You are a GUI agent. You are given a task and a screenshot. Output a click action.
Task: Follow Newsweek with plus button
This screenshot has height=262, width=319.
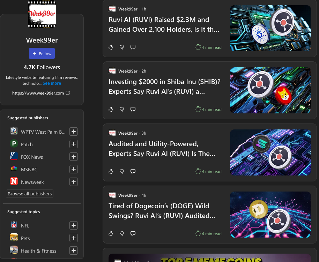tap(74, 182)
